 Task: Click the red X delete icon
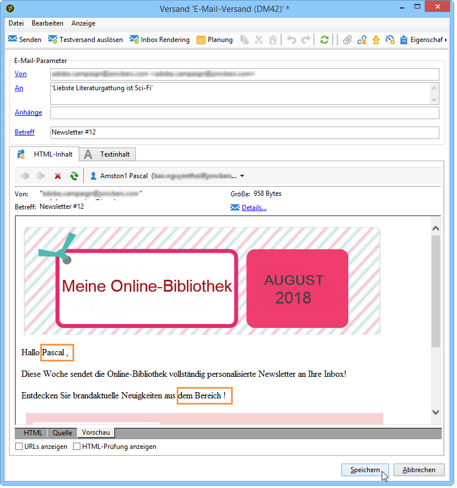[58, 176]
